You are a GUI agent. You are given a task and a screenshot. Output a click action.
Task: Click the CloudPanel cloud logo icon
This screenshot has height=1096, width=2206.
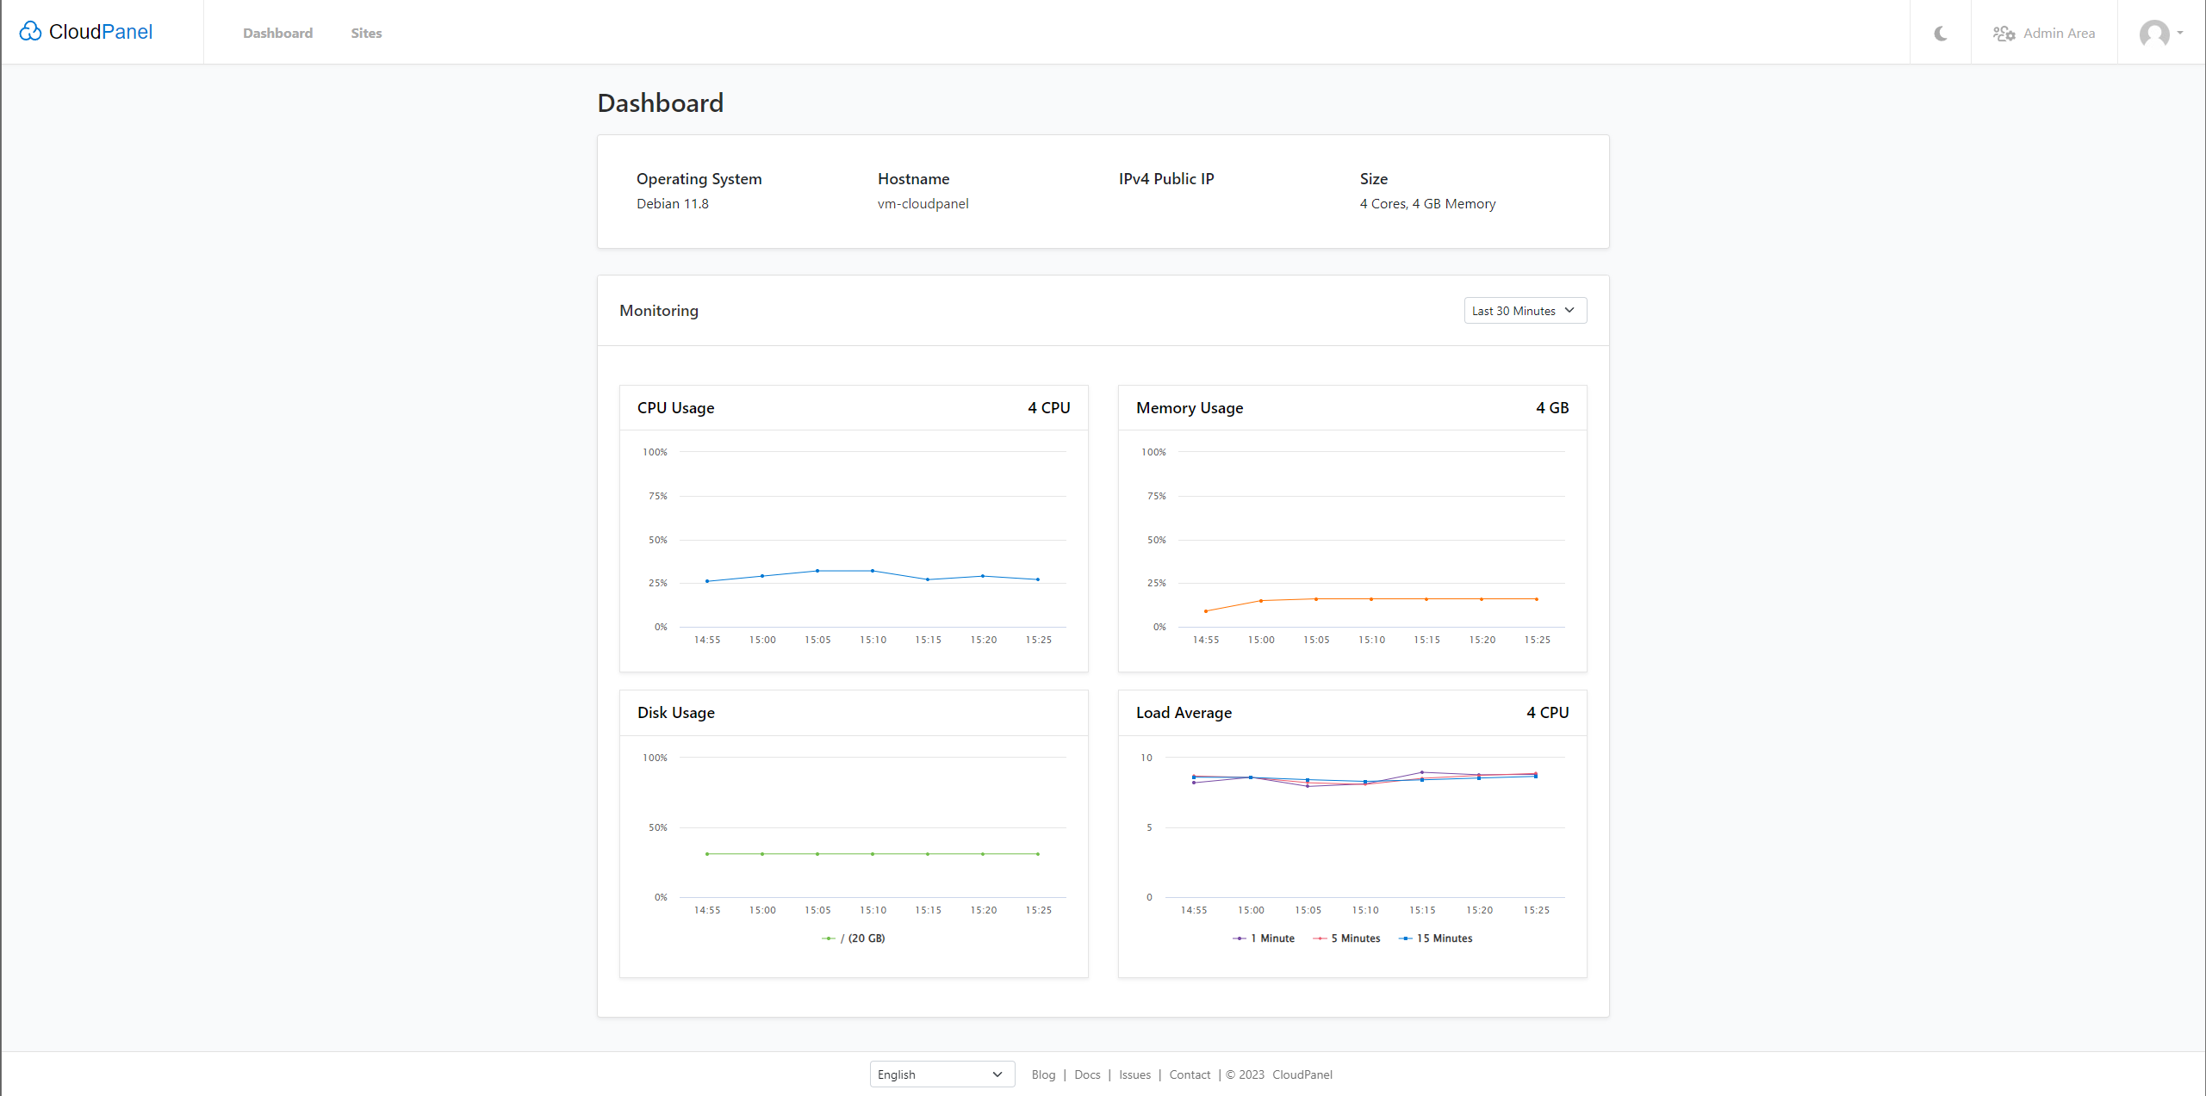[30, 32]
